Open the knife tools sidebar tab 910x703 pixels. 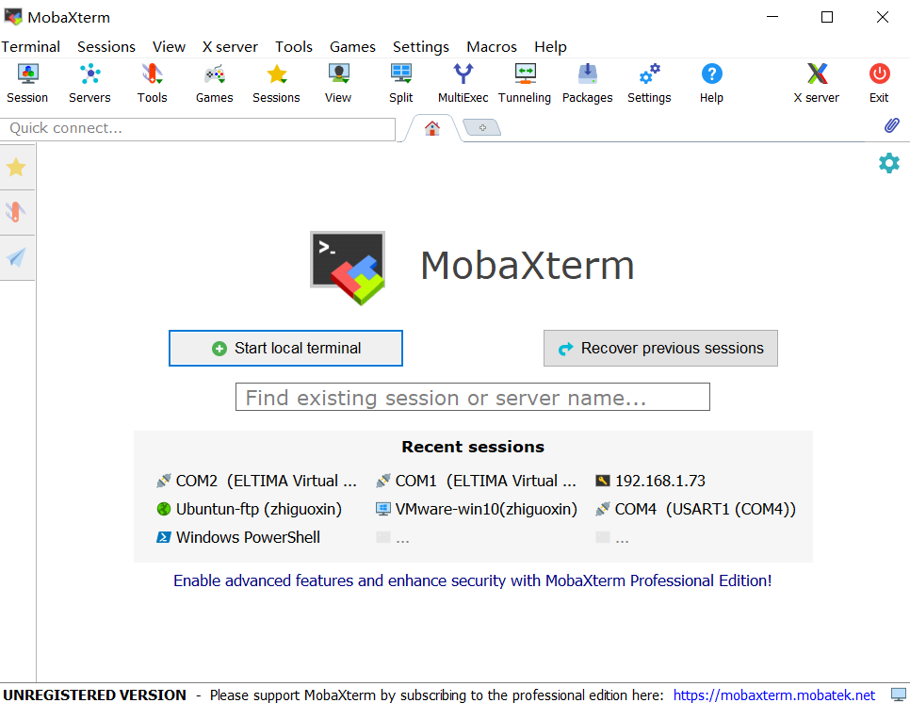pos(16,212)
